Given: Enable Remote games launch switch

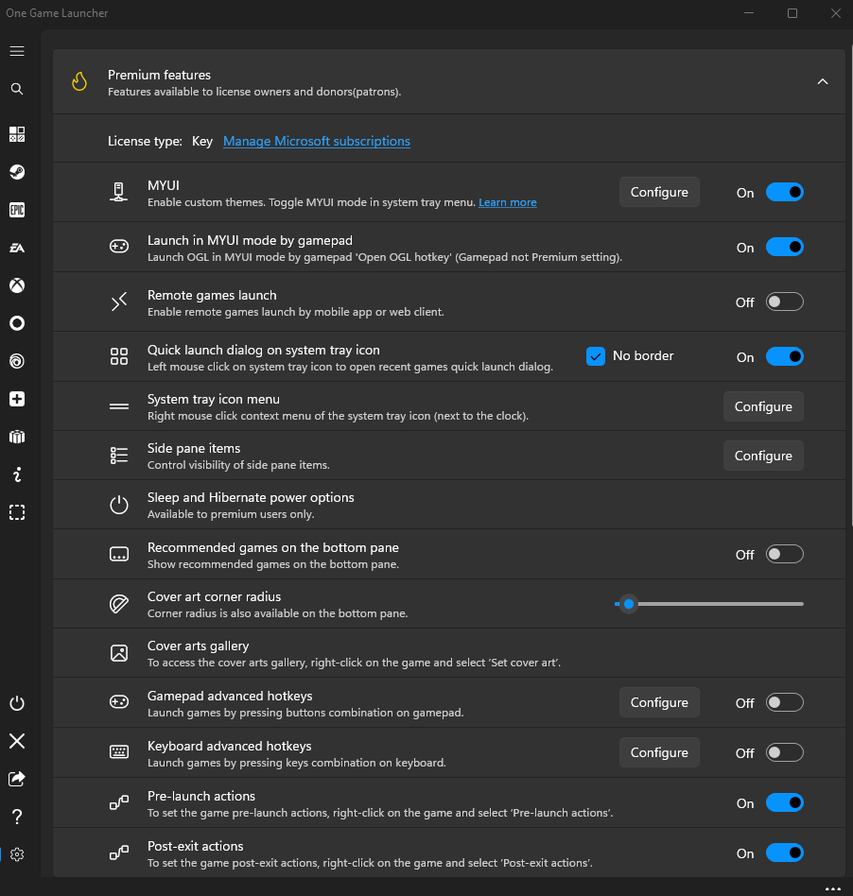Looking at the screenshot, I should [784, 302].
